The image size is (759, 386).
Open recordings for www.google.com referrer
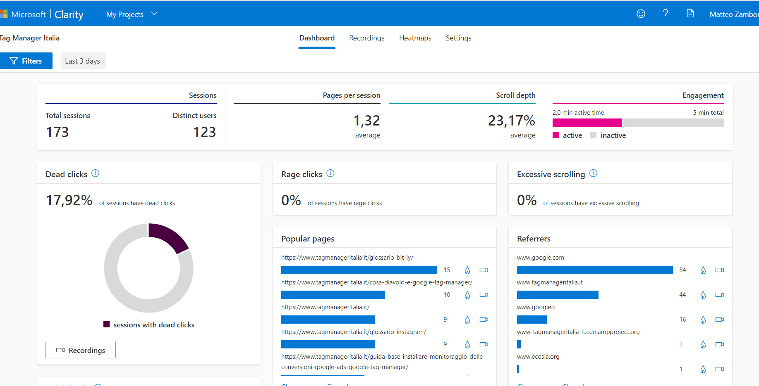click(x=720, y=270)
